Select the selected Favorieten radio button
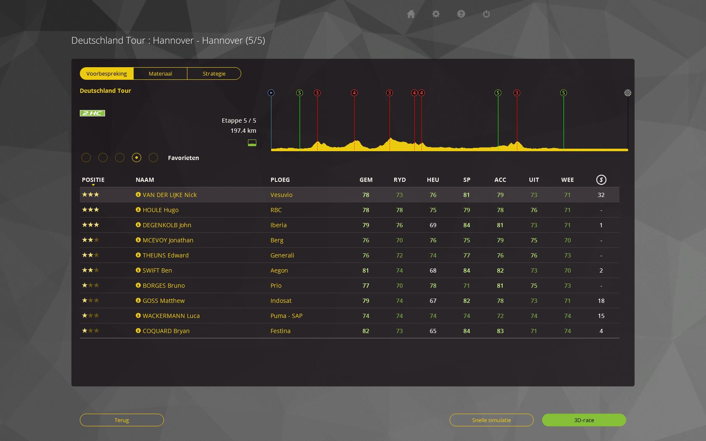 tap(137, 157)
